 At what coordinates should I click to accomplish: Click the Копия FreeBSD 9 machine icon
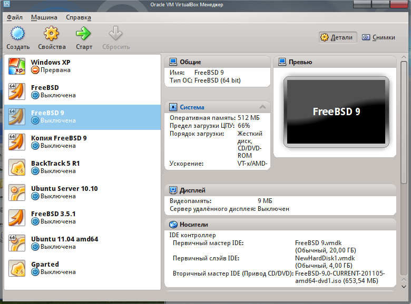(17, 142)
